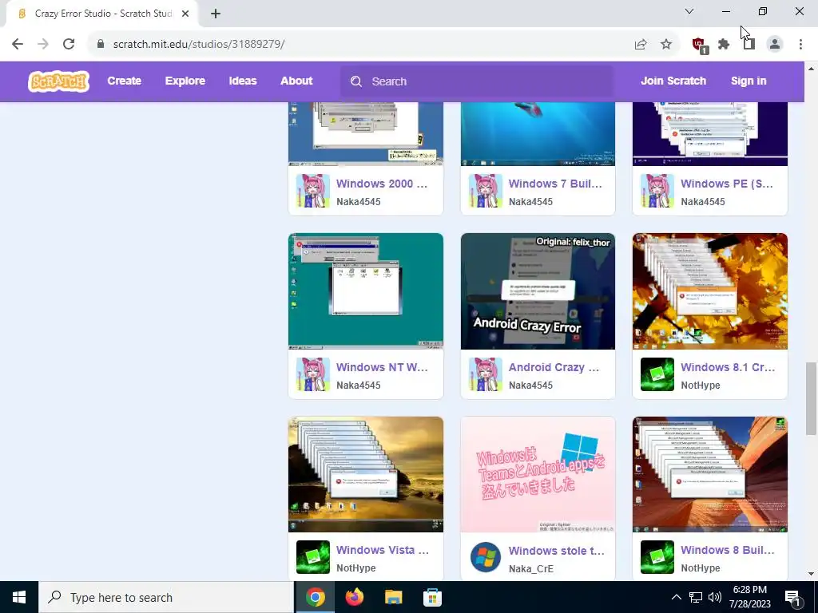The image size is (818, 613).
Task: Click the browser forward arrow
Action: tap(43, 44)
